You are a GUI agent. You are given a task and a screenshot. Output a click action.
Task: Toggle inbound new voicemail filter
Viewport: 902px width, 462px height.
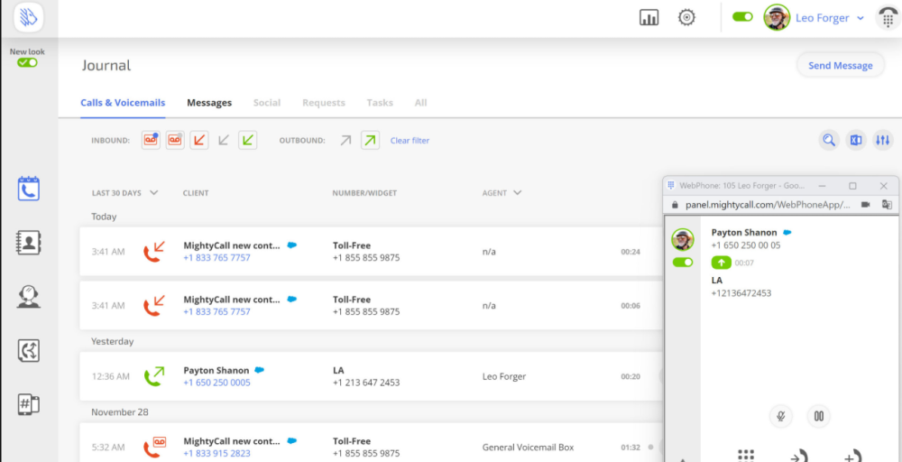[x=151, y=140]
